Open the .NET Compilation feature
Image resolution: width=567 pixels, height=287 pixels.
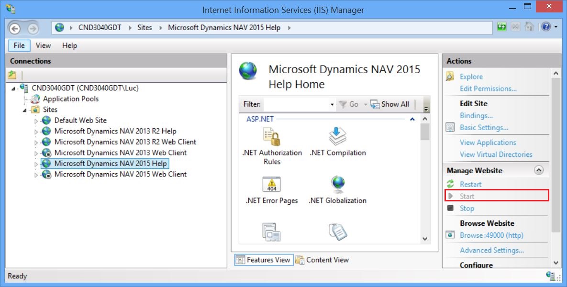coord(338,143)
